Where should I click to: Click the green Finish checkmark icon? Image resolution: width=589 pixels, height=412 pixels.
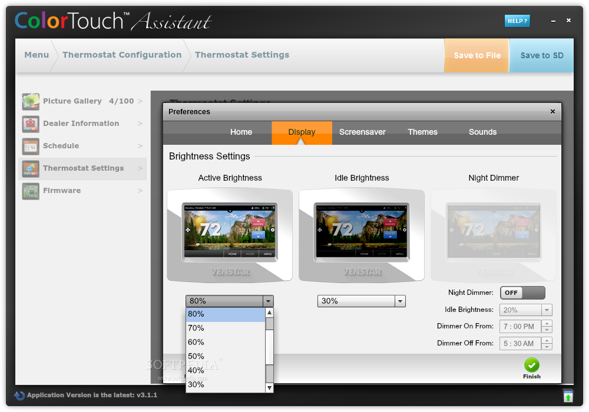point(531,365)
